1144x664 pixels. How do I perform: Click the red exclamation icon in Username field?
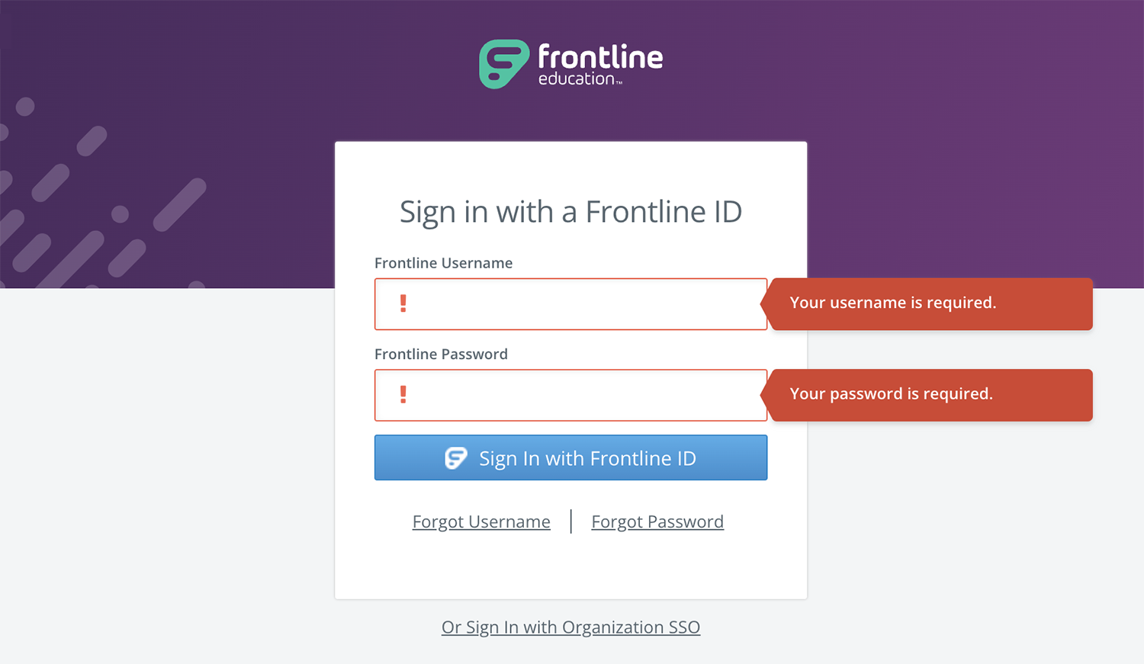403,303
